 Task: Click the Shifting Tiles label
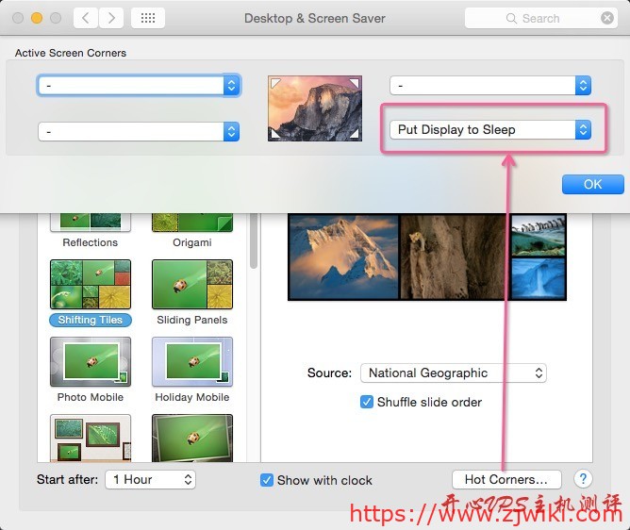point(91,320)
